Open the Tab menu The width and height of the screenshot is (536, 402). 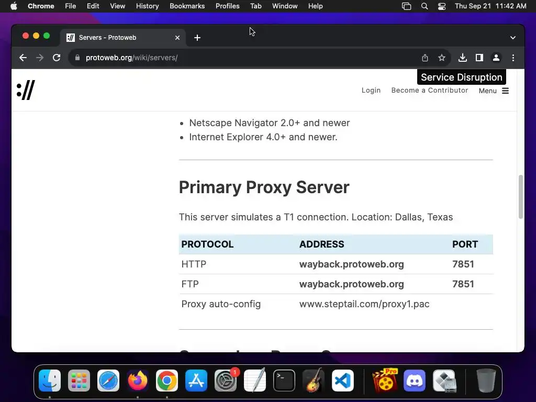[255, 6]
